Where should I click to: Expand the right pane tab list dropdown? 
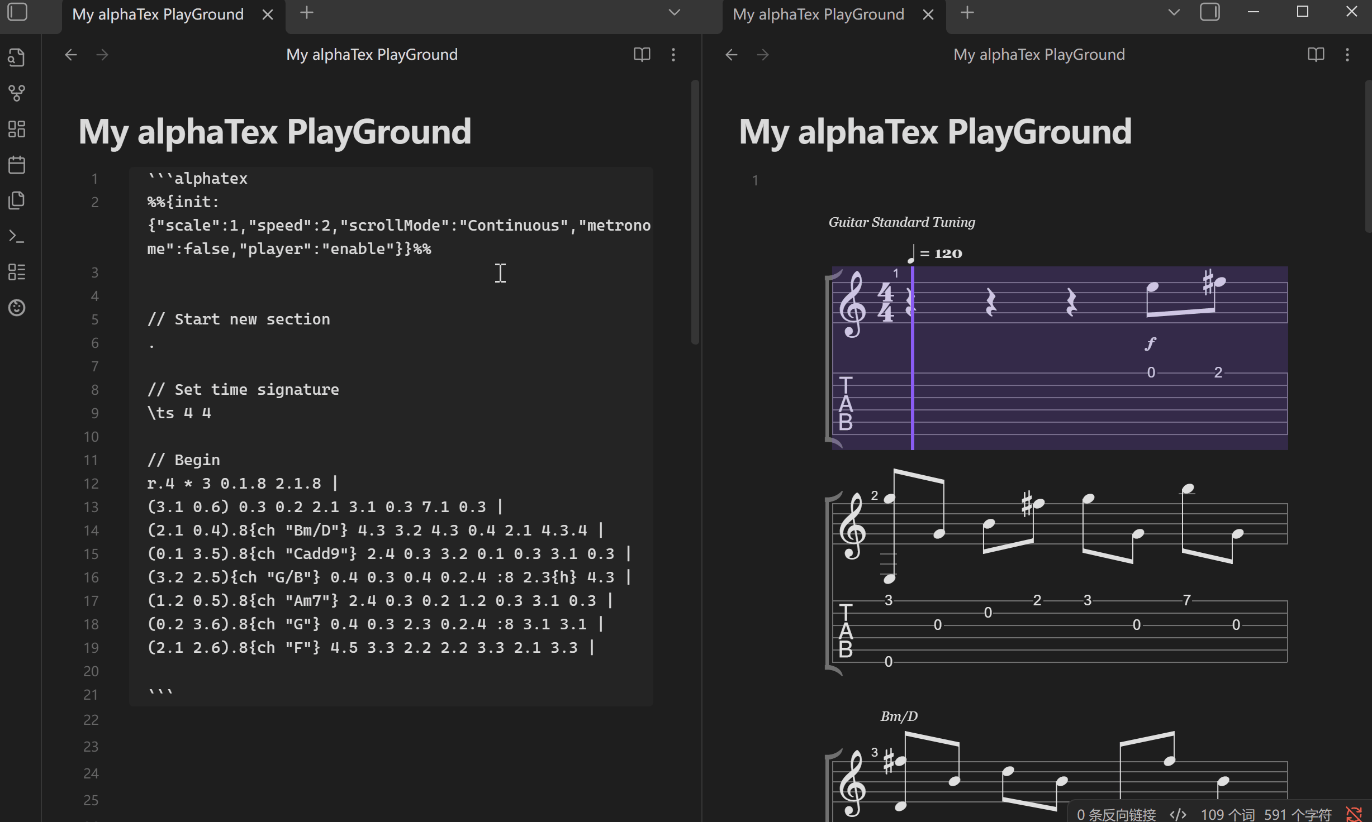pyautogui.click(x=1174, y=12)
